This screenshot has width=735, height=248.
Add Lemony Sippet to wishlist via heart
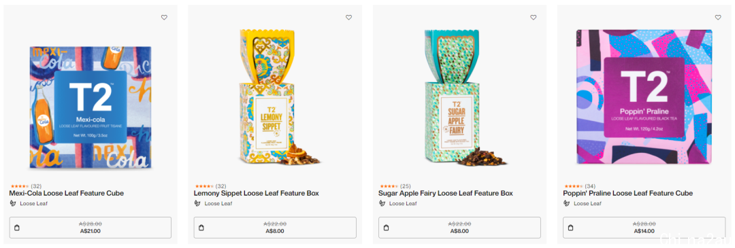tap(348, 17)
